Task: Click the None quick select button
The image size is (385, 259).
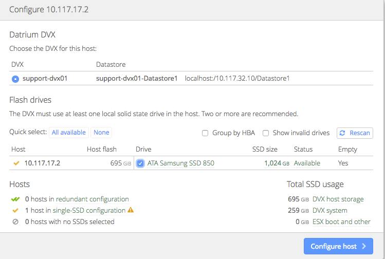Action: point(101,132)
